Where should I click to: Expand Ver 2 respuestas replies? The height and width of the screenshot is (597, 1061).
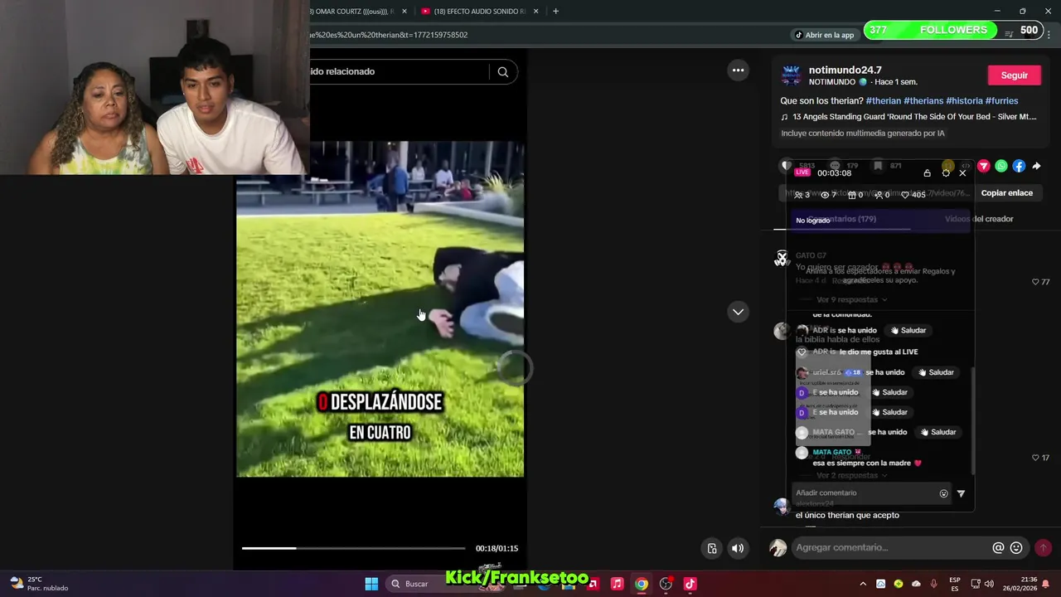852,475
